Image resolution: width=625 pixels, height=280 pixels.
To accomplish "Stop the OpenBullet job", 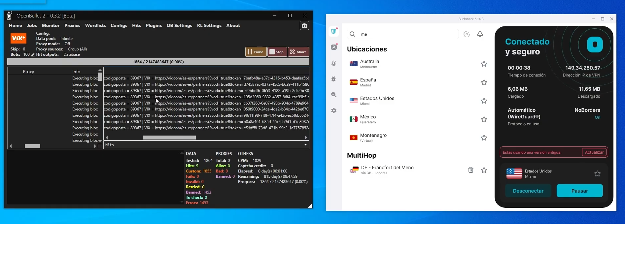I will point(277,52).
